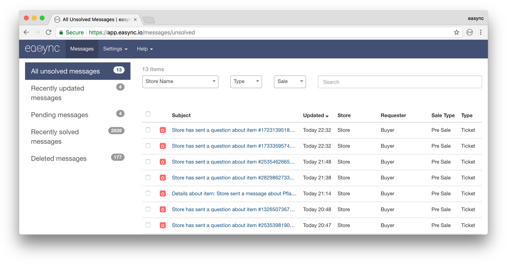Click red status icon for item #2535398190
Screen dimensions: 507x264
163,225
